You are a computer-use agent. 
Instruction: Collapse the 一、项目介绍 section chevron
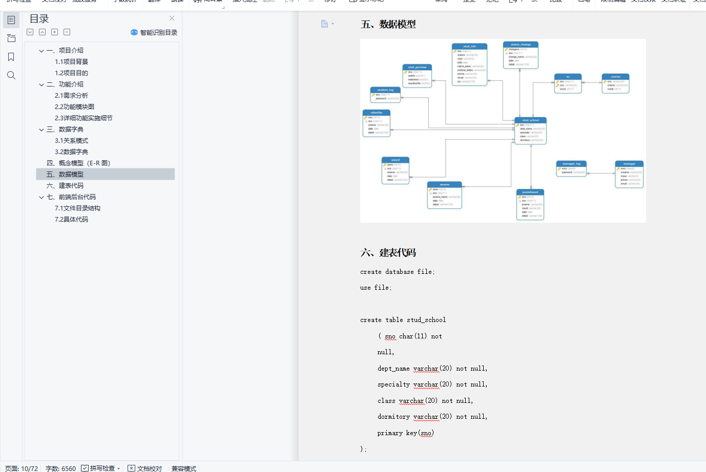point(41,51)
